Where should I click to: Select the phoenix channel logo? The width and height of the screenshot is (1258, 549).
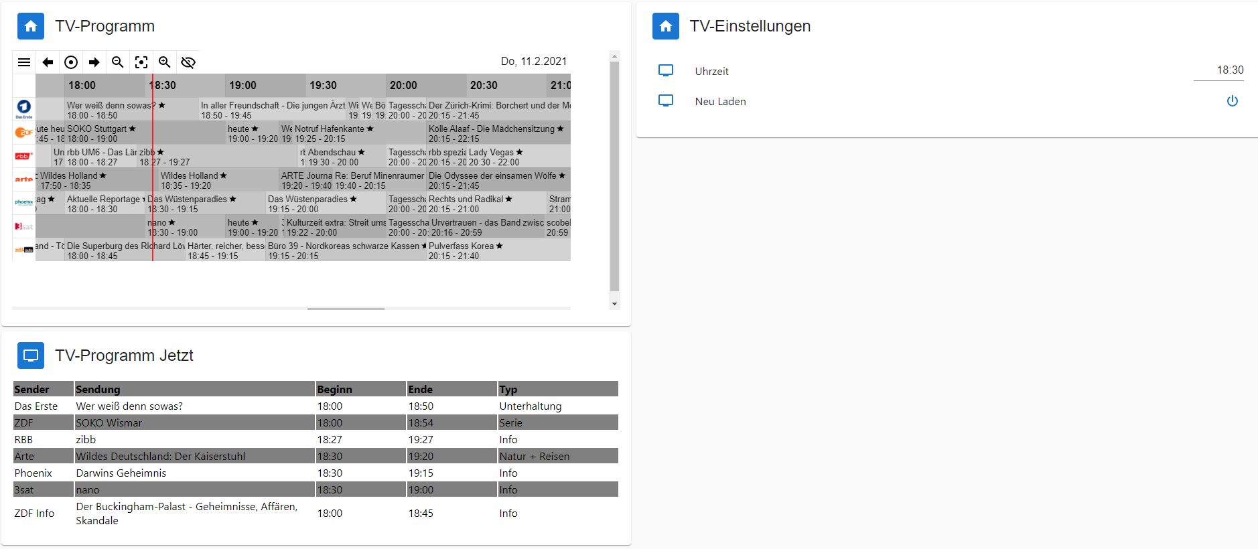pos(24,202)
